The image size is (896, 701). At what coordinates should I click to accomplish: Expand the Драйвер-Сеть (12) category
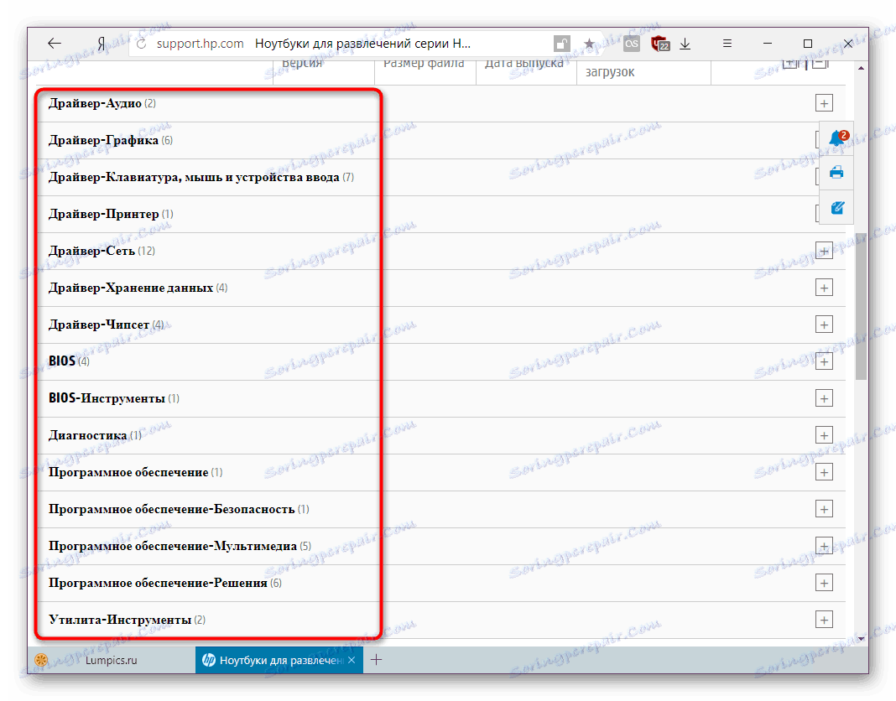pyautogui.click(x=824, y=250)
